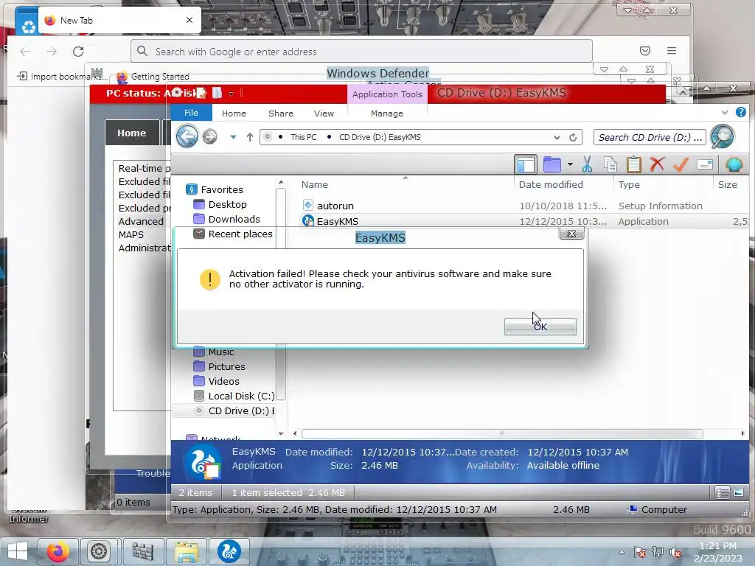The height and width of the screenshot is (566, 755).
Task: Click the Pocket icon in Firefox
Action: [645, 51]
